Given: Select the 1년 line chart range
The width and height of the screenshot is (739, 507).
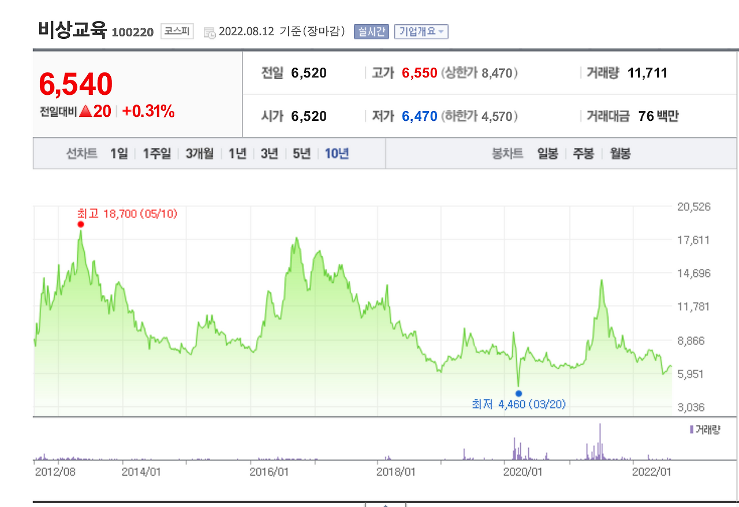Looking at the screenshot, I should (x=237, y=154).
